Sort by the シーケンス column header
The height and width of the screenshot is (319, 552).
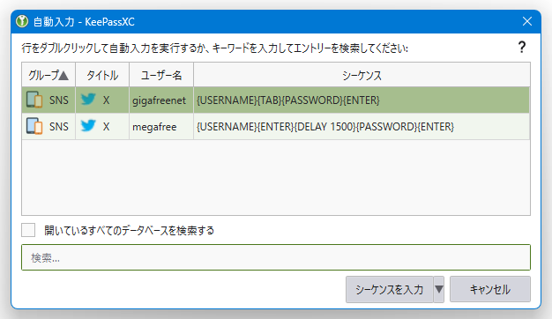tap(362, 75)
